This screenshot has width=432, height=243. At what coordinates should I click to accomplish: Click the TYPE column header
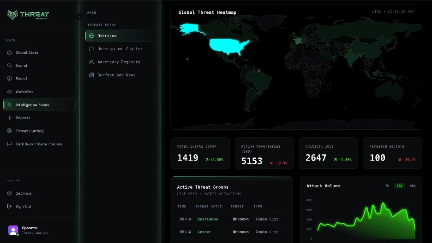coord(258,206)
